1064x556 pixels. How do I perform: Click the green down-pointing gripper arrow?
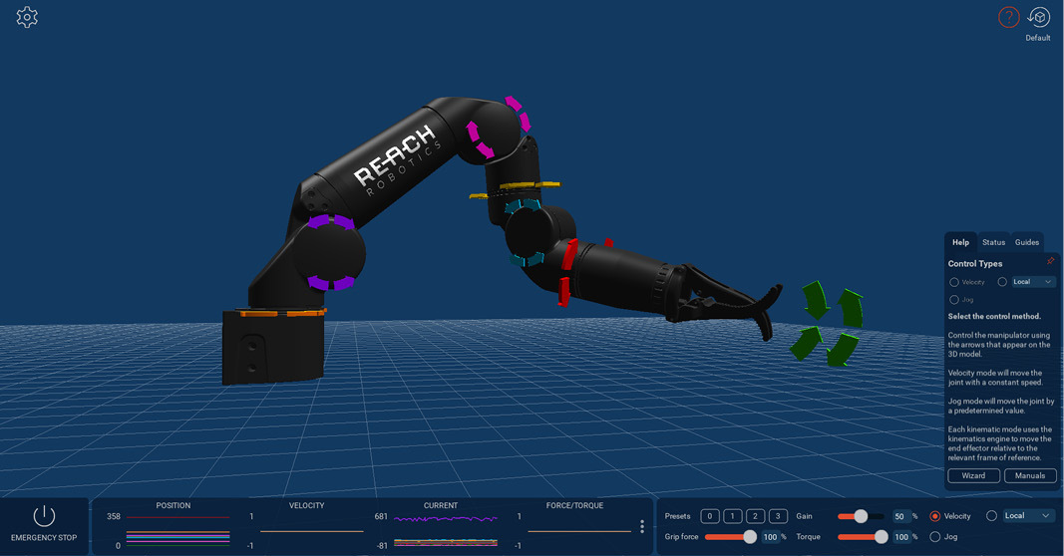(x=816, y=300)
